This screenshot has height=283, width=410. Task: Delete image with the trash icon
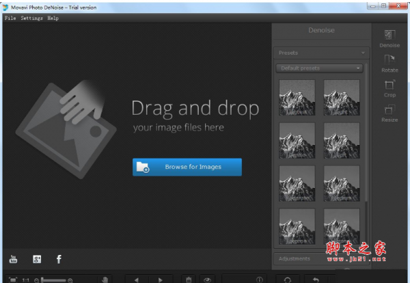[189, 280]
